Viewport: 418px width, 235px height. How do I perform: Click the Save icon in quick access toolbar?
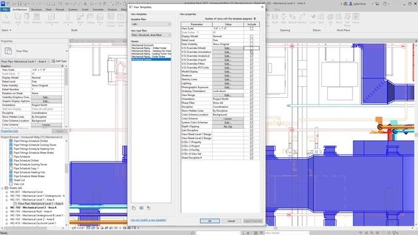click(19, 4)
